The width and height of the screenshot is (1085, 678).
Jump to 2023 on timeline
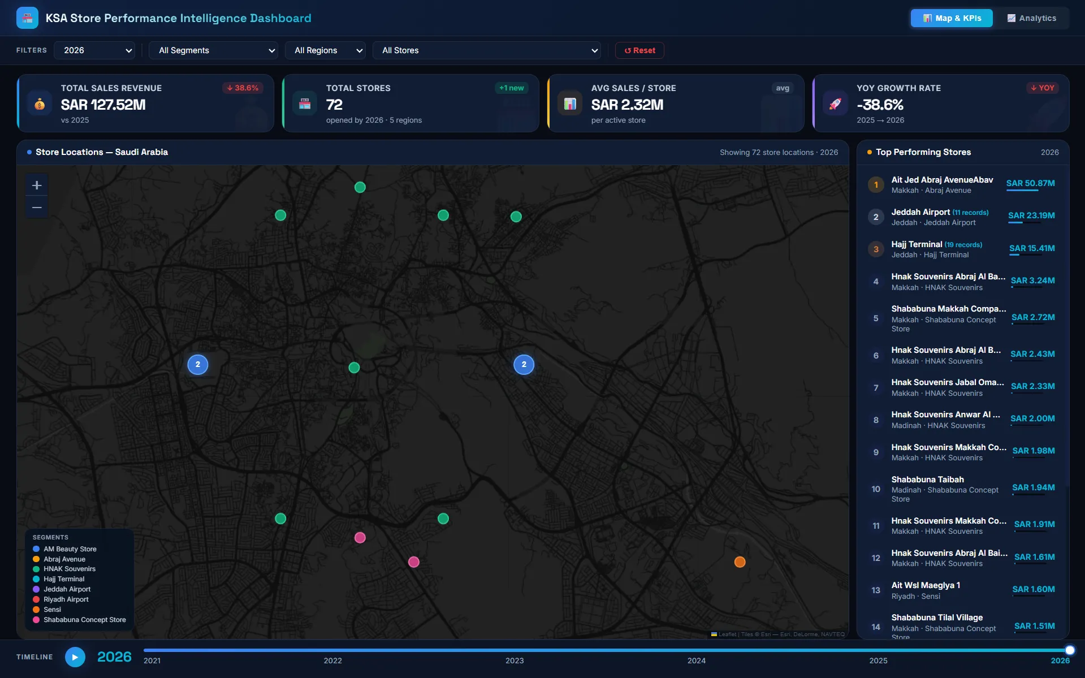point(515,660)
